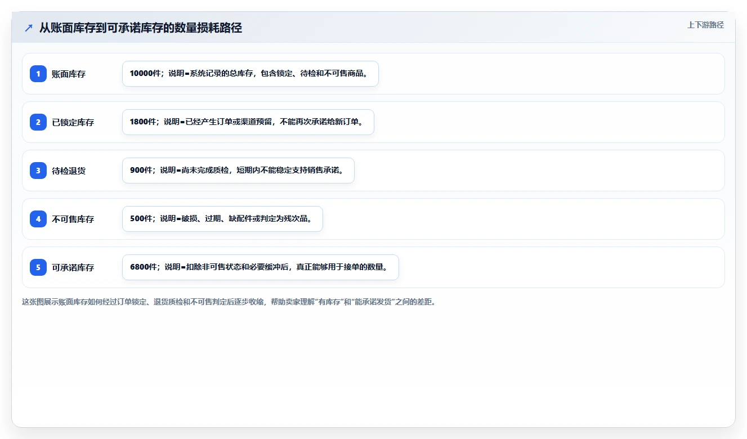Image resolution: width=747 pixels, height=439 pixels.
Task: Click the 上下游路径 label
Action: click(x=705, y=25)
